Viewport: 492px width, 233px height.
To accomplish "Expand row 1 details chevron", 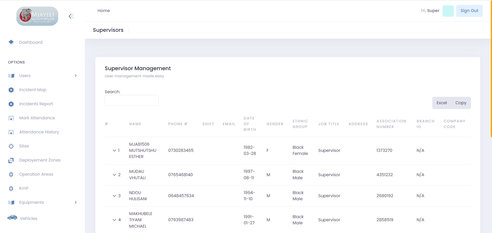I will pyautogui.click(x=114, y=151).
